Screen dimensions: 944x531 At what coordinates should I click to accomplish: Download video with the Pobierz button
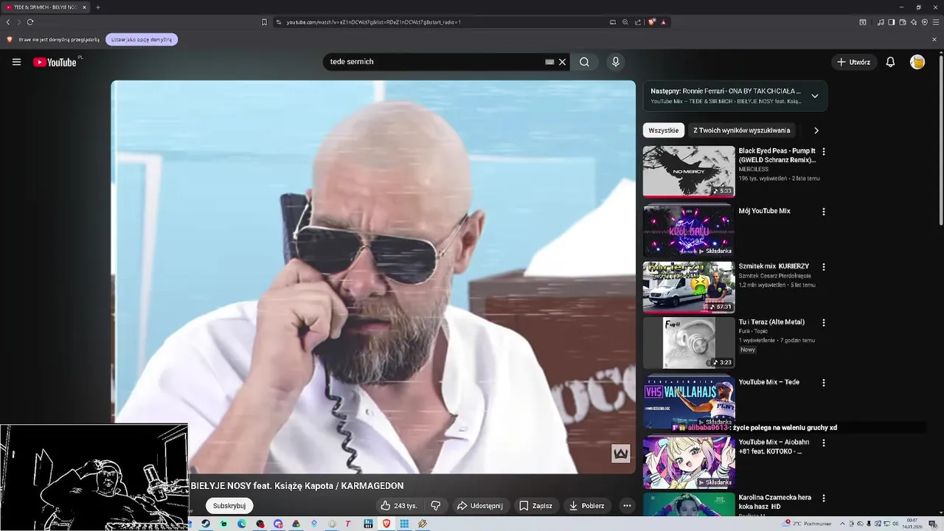coord(587,506)
